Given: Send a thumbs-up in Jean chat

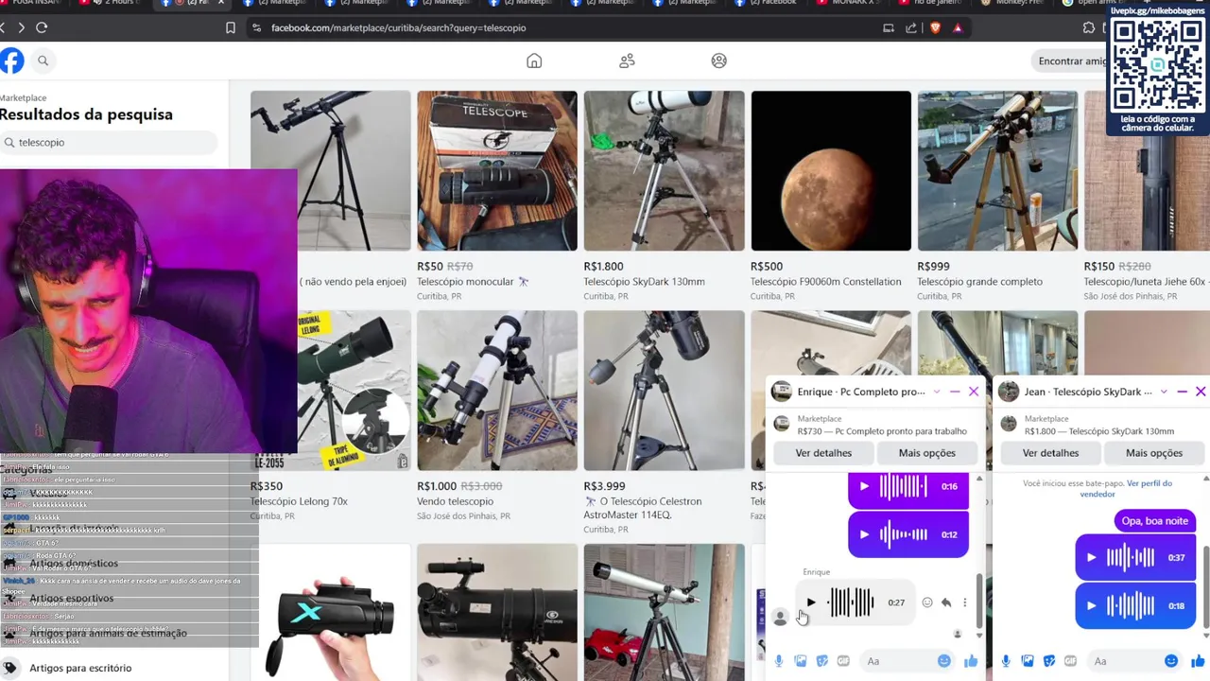Looking at the screenshot, I should click(x=1198, y=661).
